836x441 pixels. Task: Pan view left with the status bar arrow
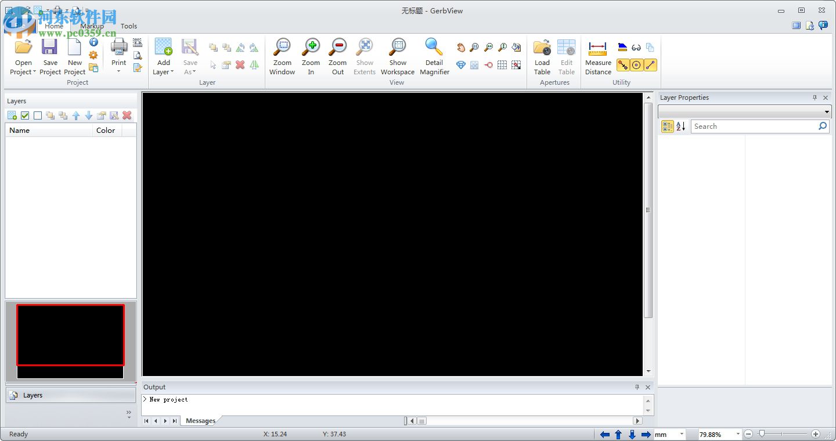coord(604,434)
